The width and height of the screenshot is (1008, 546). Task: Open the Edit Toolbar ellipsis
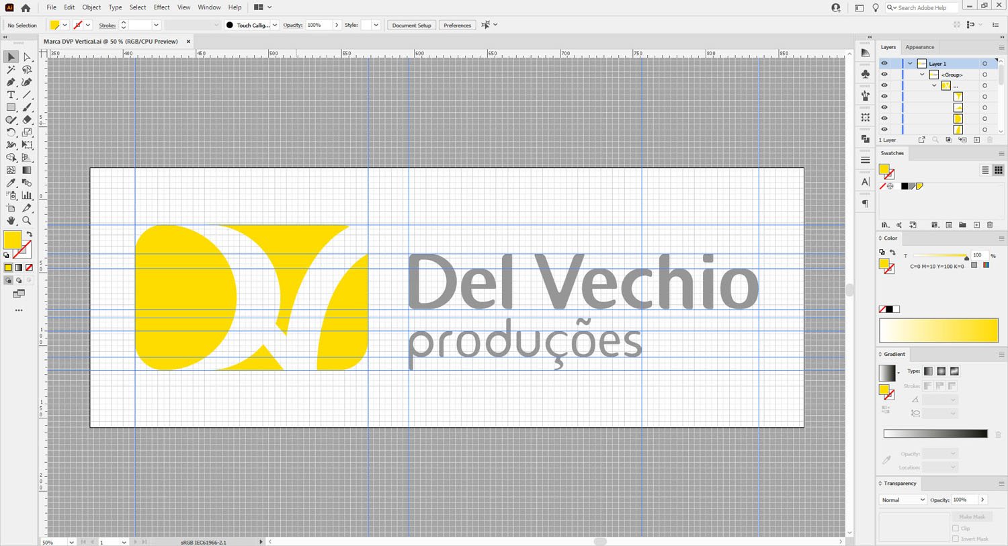19,310
